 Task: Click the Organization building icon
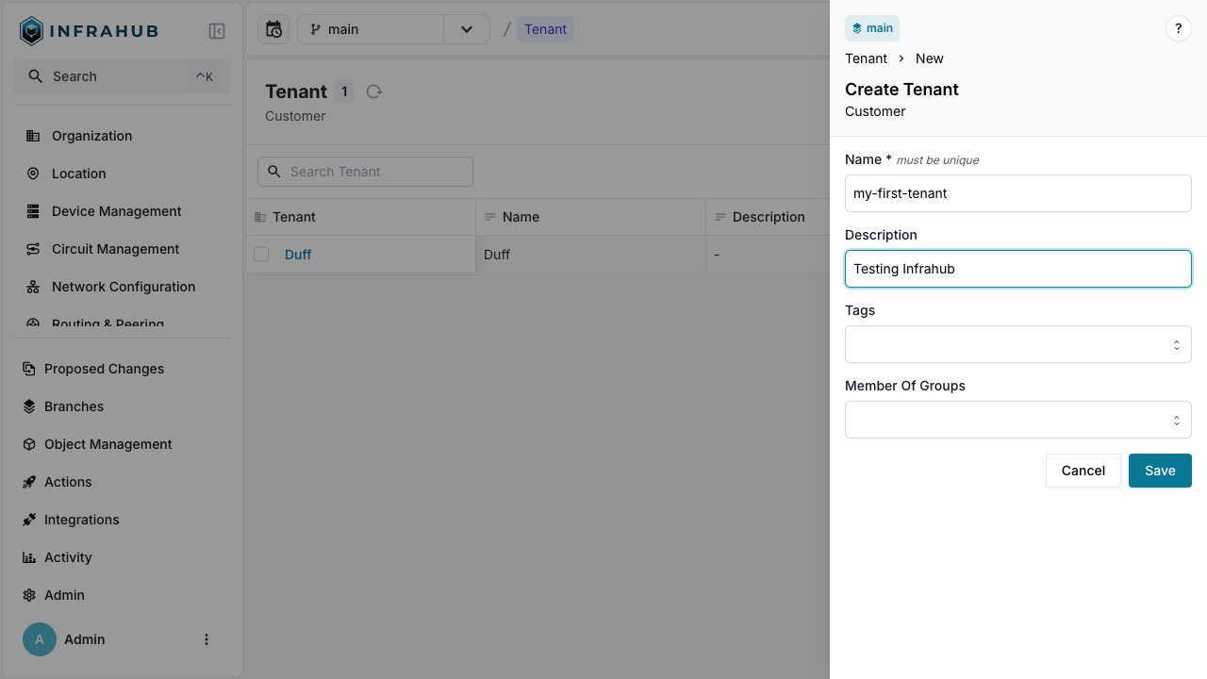(33, 136)
